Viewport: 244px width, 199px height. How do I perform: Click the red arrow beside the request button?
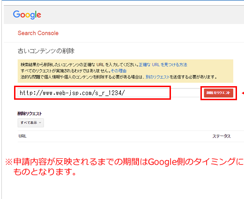pyautogui.click(x=243, y=93)
